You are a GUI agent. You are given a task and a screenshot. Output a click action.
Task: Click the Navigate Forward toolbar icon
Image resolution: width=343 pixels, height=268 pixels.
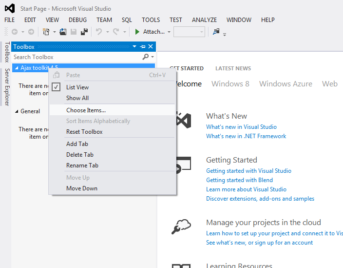tap(31, 32)
